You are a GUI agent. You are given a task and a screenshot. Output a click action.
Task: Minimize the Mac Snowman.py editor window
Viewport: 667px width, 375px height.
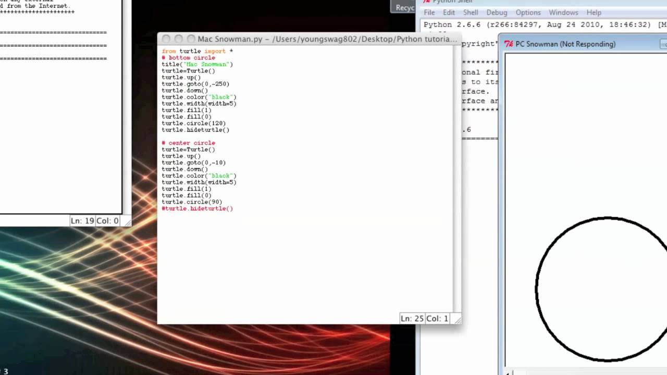coord(179,39)
